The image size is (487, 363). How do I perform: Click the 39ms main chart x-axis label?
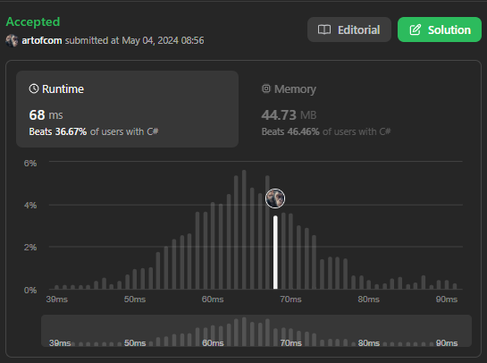57,300
